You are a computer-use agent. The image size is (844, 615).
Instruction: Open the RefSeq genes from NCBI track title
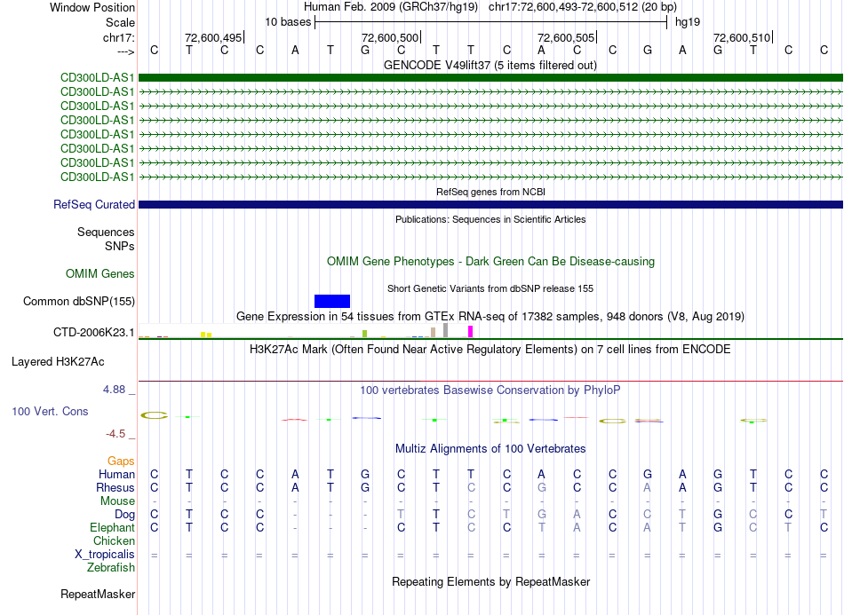coord(490,192)
